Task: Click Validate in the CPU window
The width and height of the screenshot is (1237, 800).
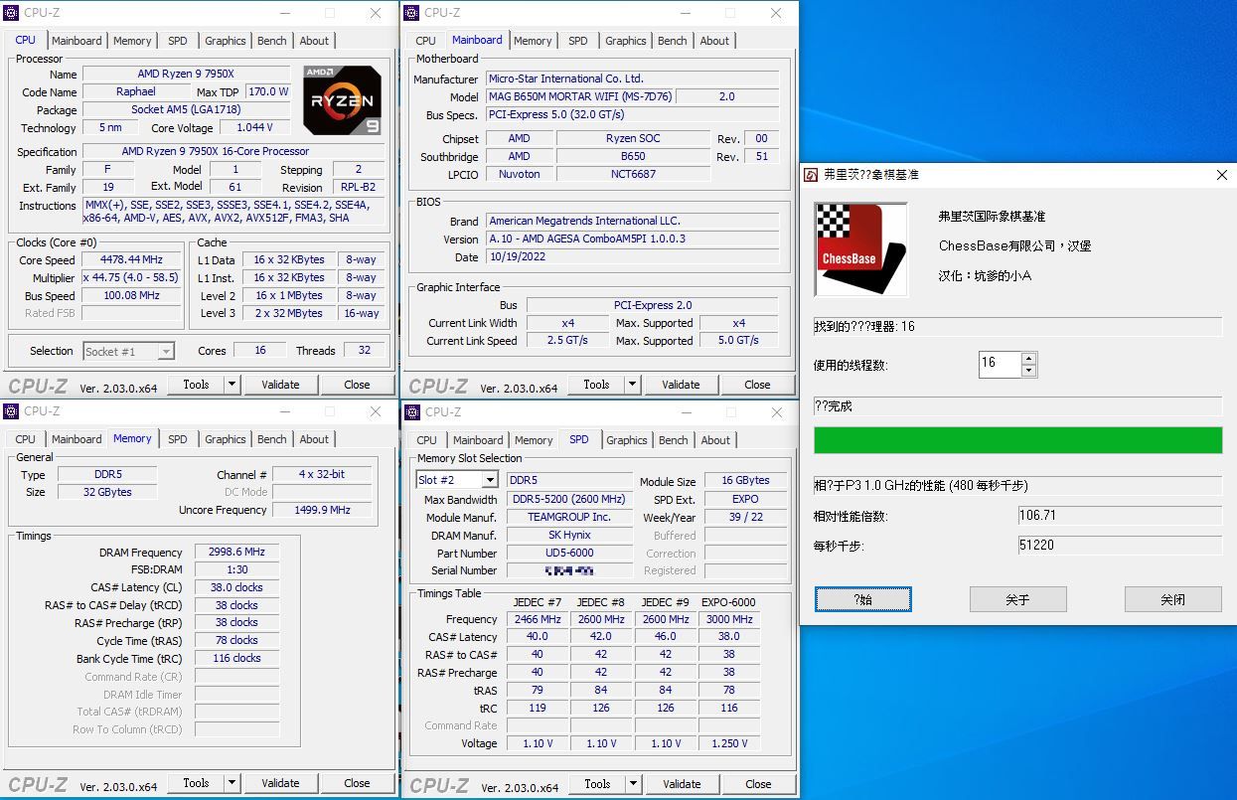Action: (280, 385)
